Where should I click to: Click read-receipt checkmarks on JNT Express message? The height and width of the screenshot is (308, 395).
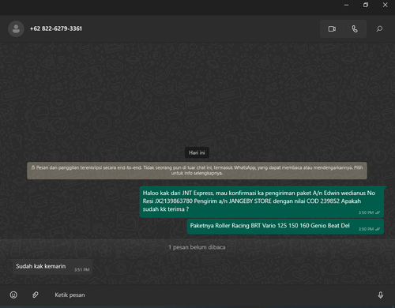(x=378, y=212)
